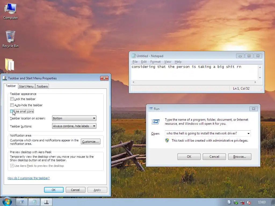Image resolution: width=275 pixels, height=206 pixels.
Task: Click the Show desktop button
Action: coord(273,202)
